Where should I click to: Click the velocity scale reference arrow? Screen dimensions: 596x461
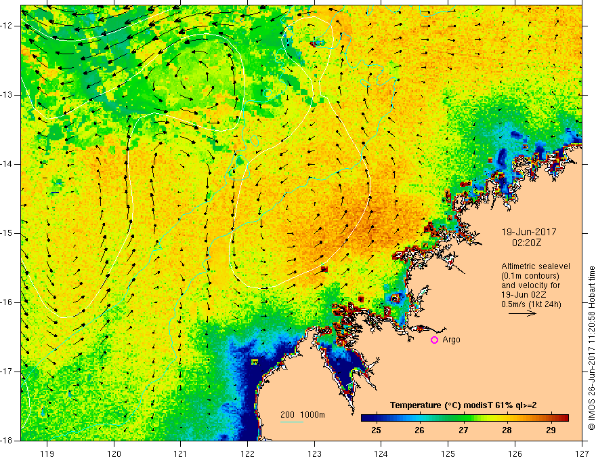(x=522, y=313)
